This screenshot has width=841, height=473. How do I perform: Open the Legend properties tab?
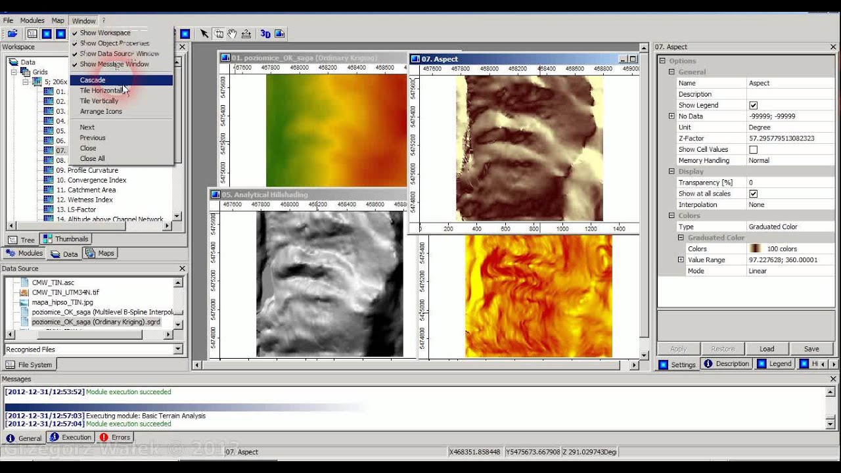(774, 364)
